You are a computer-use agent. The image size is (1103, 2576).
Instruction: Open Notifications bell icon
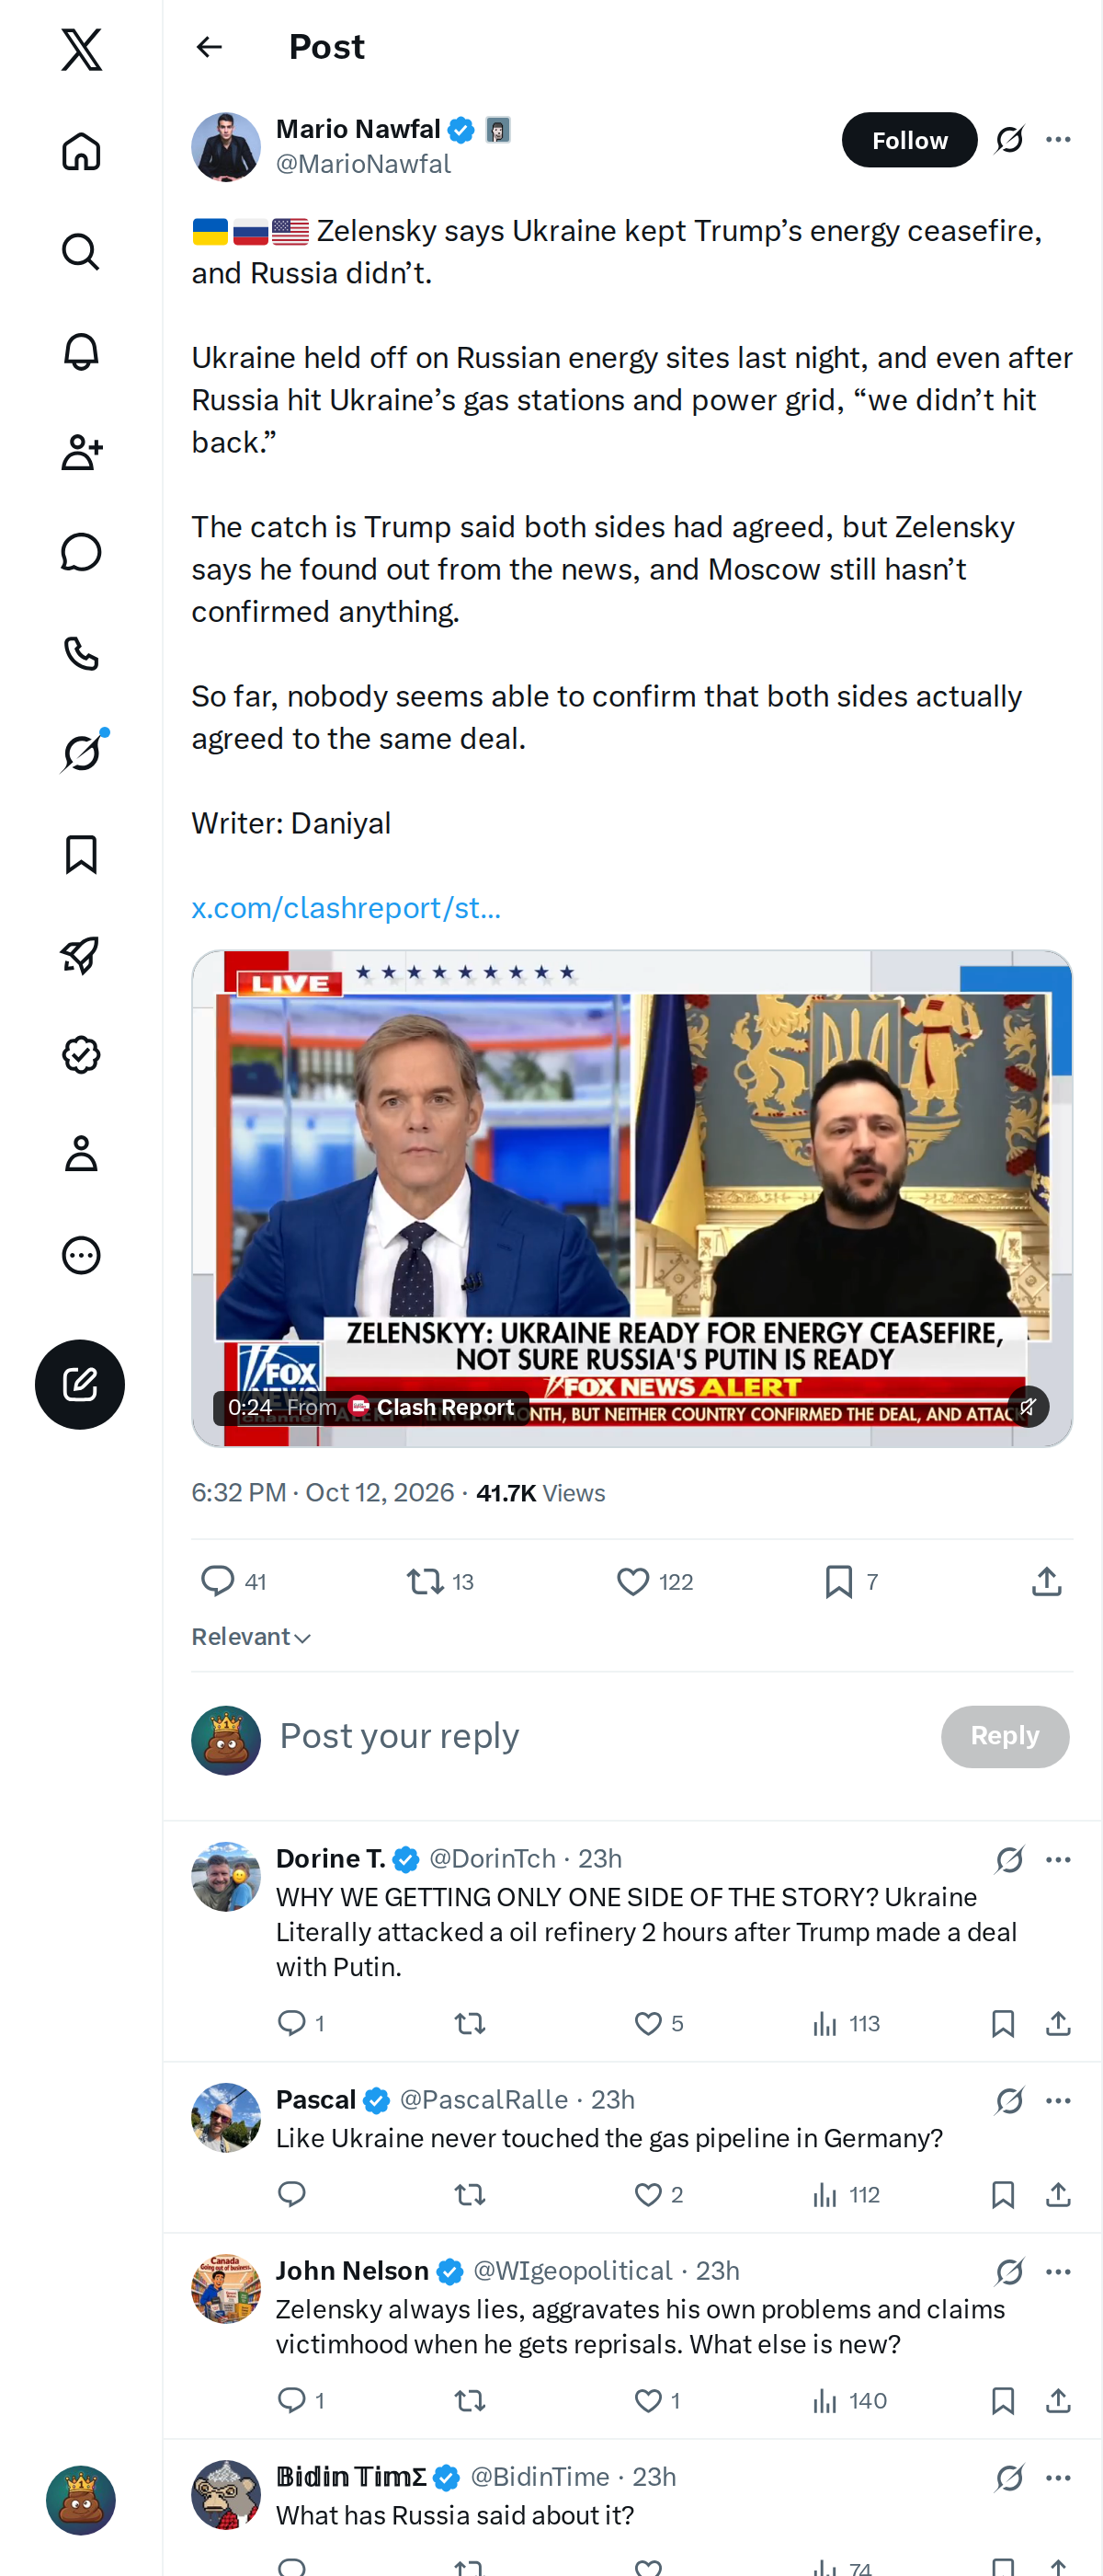(81, 352)
